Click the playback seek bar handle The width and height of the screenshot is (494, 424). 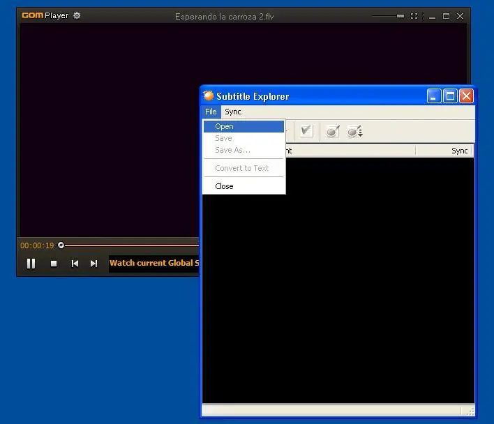pyautogui.click(x=61, y=245)
